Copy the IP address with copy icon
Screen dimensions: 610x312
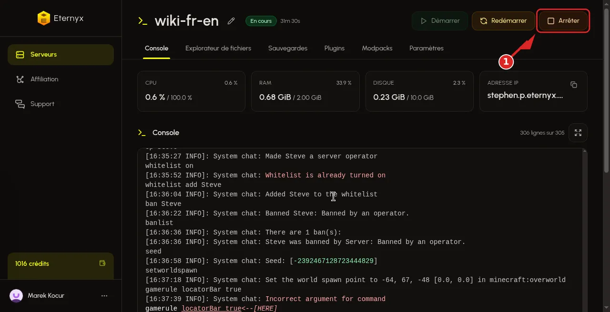[574, 85]
